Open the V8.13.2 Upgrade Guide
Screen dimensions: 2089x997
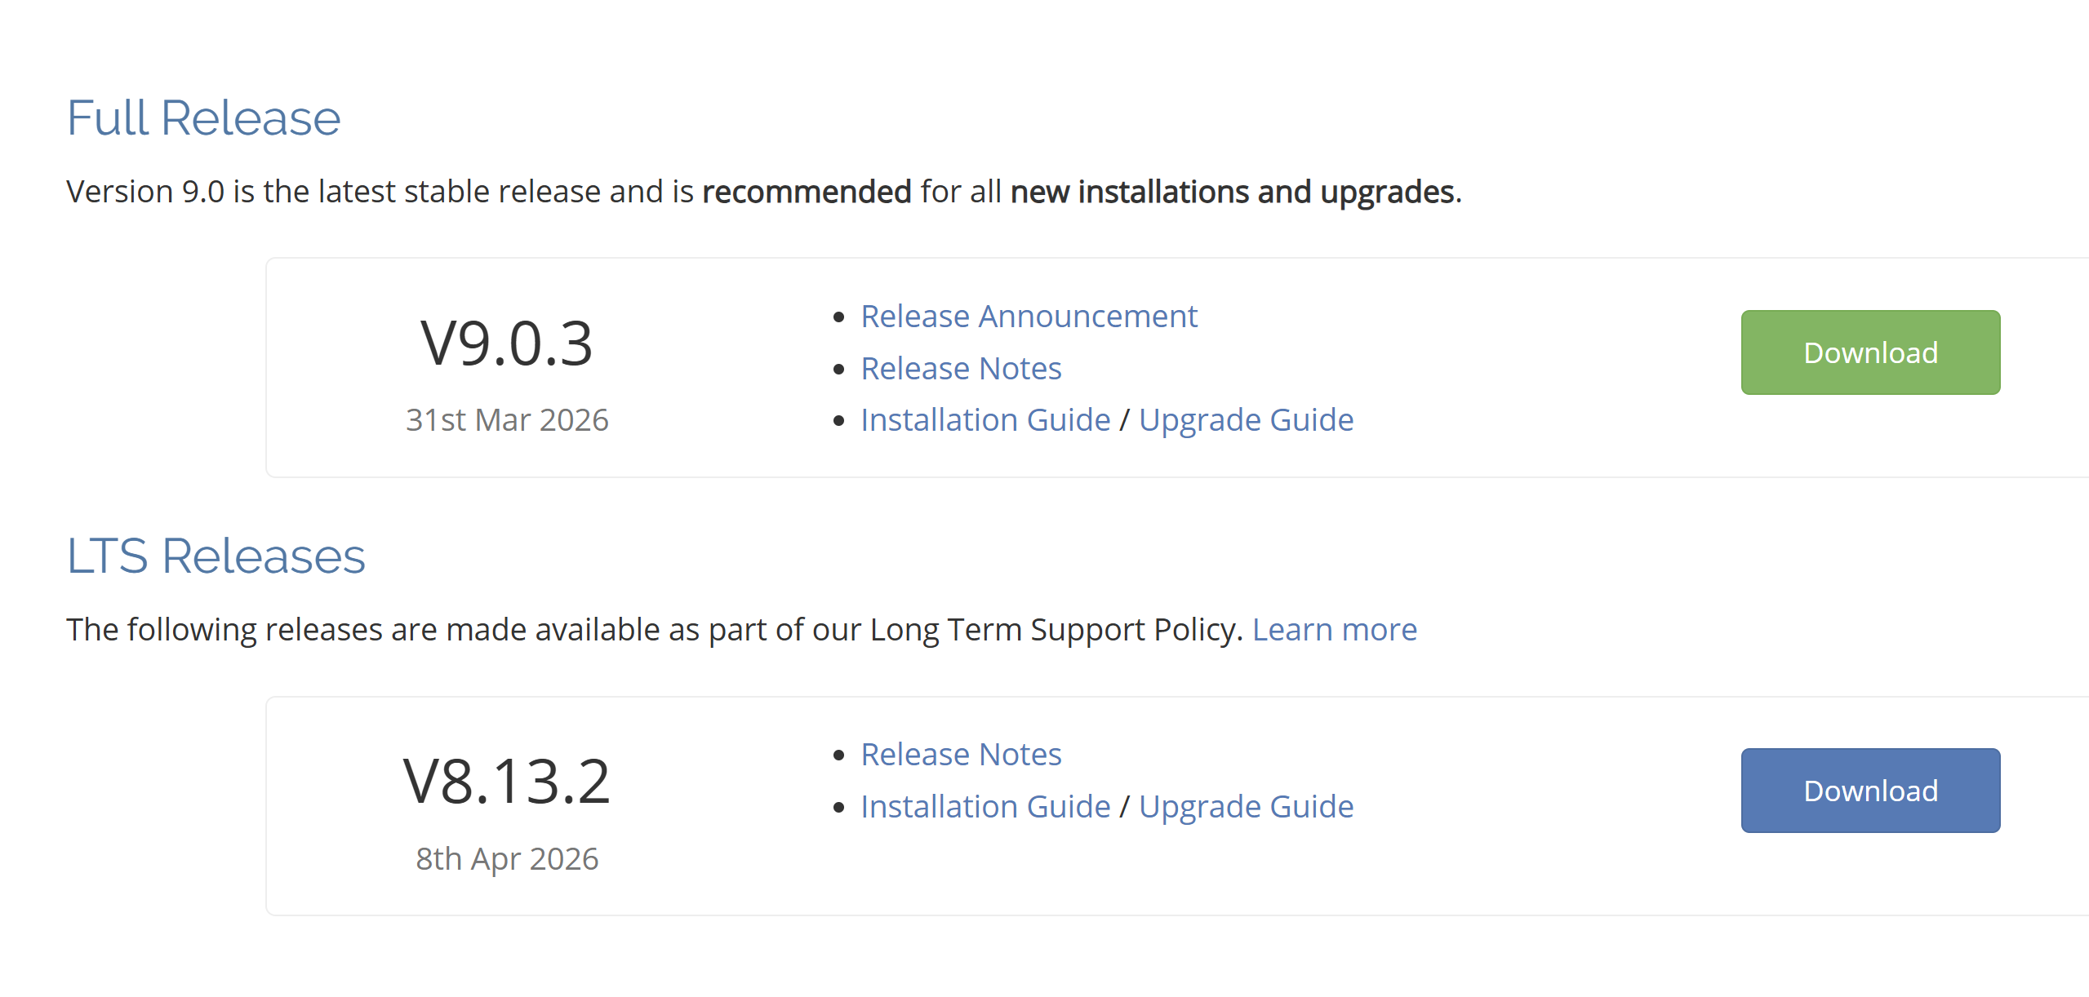(x=1246, y=807)
